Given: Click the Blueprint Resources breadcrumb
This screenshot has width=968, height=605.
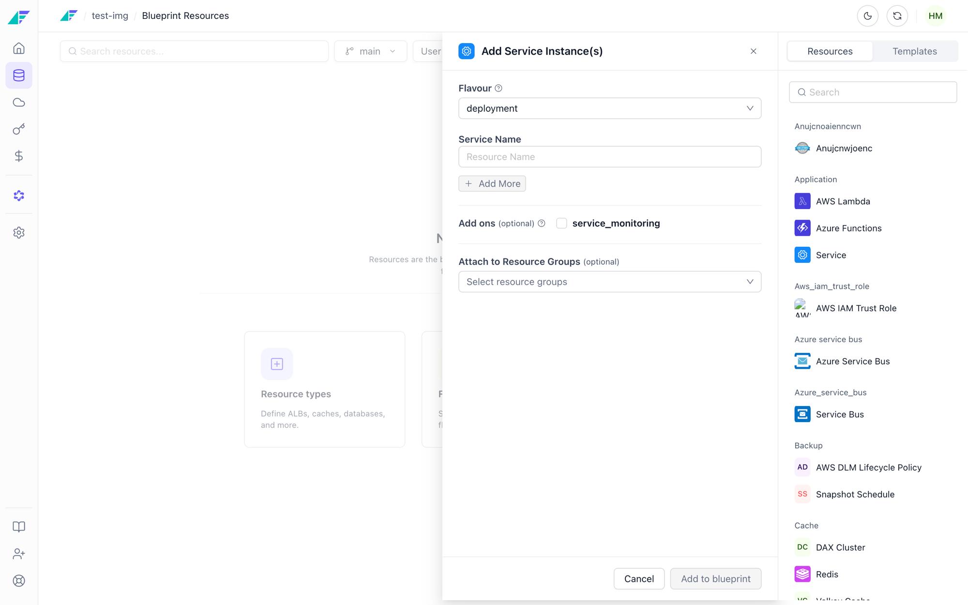Looking at the screenshot, I should pyautogui.click(x=185, y=16).
